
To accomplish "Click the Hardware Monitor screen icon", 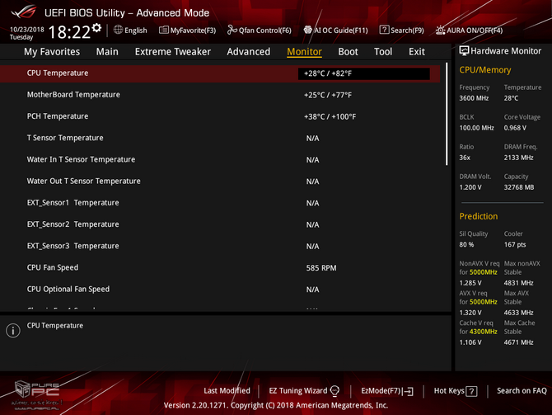I will (464, 51).
